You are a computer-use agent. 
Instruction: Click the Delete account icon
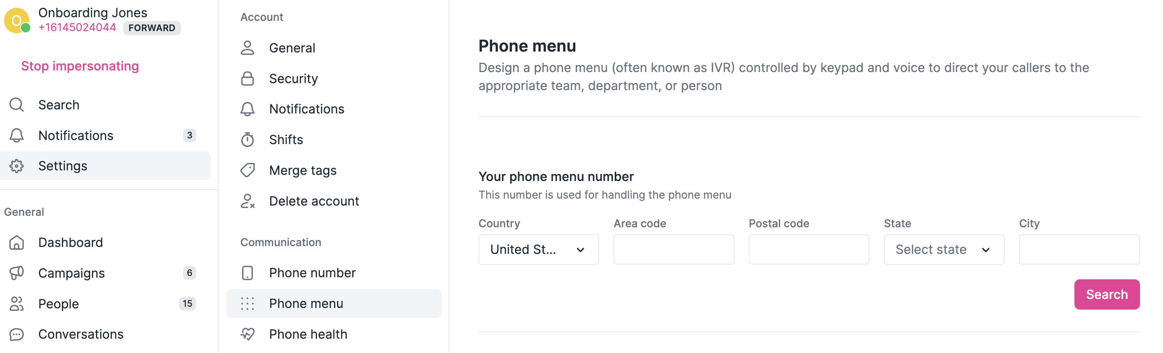(247, 201)
